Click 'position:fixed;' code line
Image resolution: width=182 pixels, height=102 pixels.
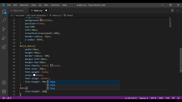(35, 24)
